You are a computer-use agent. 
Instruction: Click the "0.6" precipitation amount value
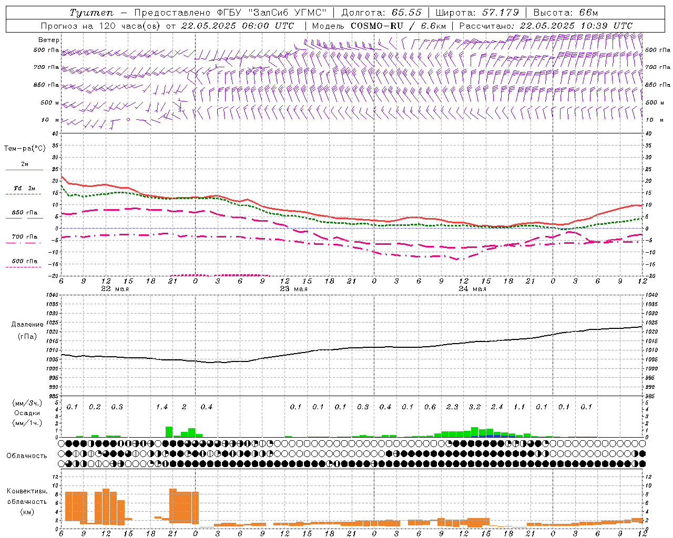430,407
